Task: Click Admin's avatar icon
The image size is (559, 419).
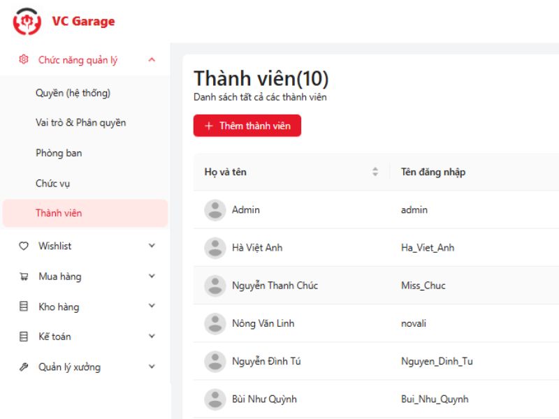Action: 214,209
